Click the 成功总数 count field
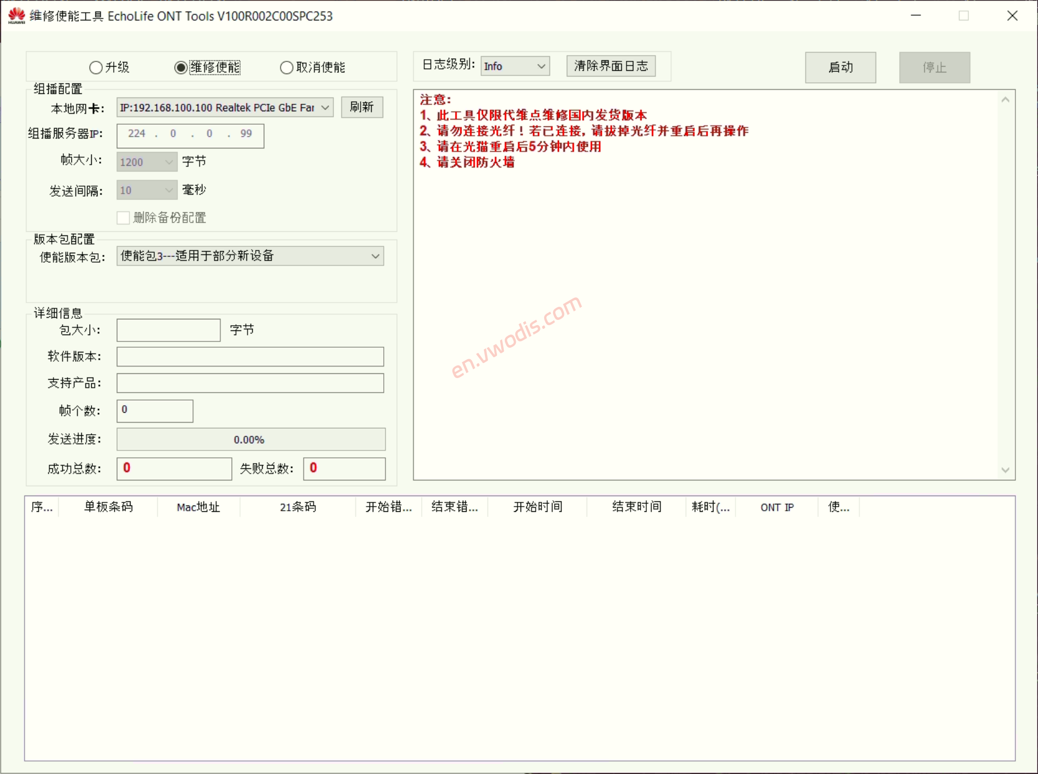The width and height of the screenshot is (1038, 774). coord(174,468)
